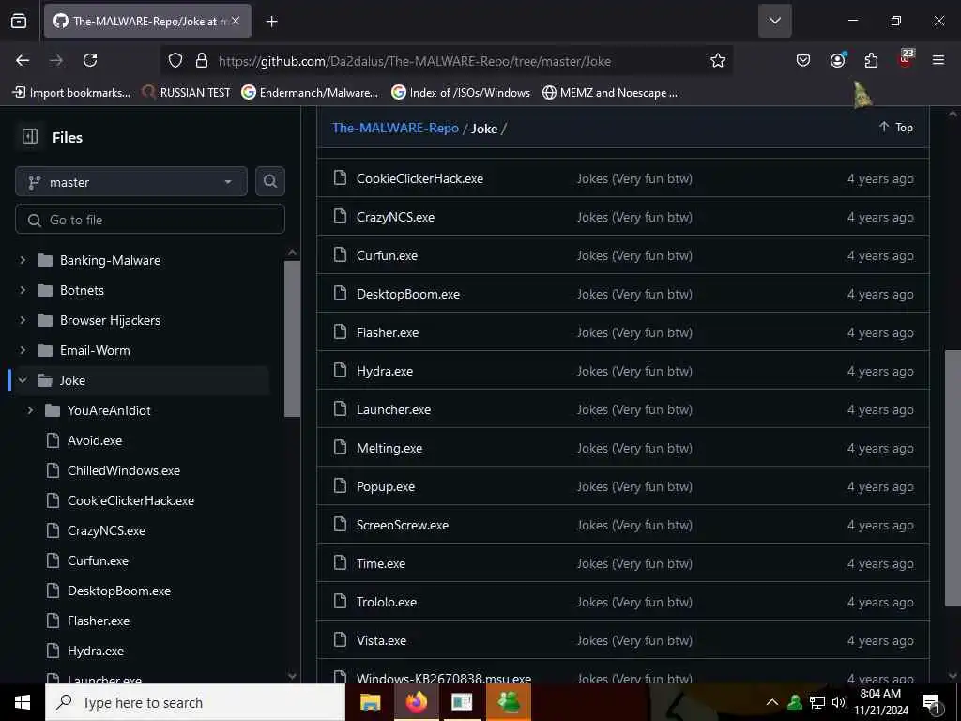Open a new tab with the plus icon
961x721 pixels.
point(272,22)
